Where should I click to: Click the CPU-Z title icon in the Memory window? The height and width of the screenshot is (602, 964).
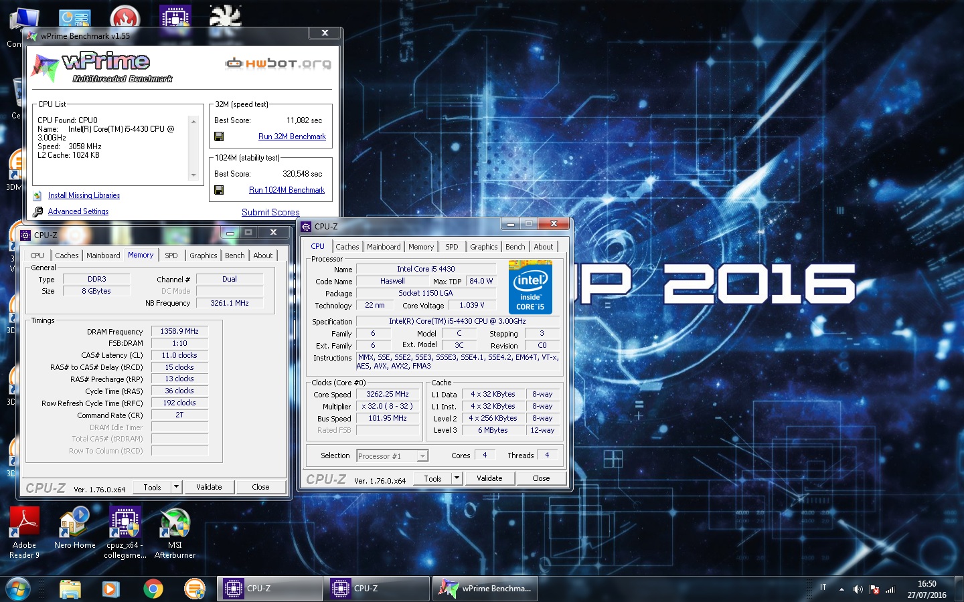coord(25,235)
